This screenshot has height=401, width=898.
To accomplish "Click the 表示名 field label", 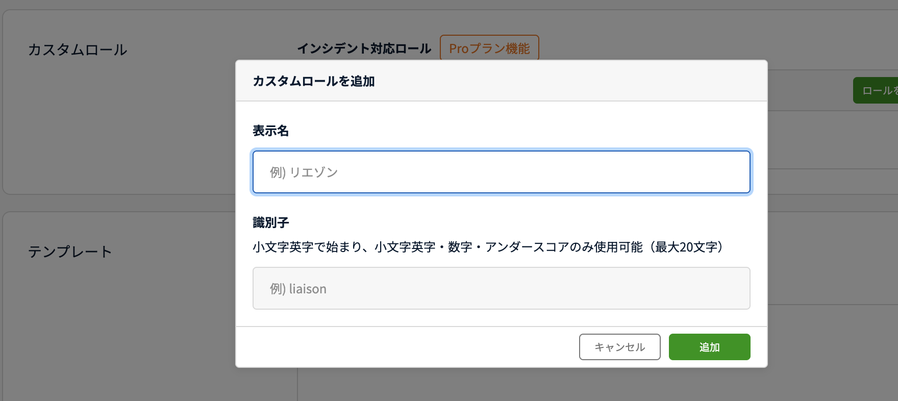I will [x=271, y=131].
